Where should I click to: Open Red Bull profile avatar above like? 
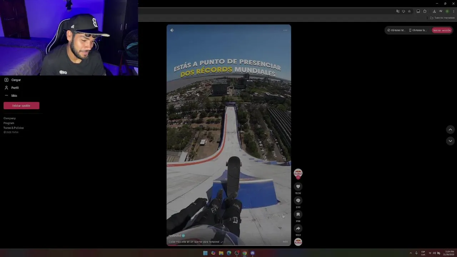click(298, 173)
